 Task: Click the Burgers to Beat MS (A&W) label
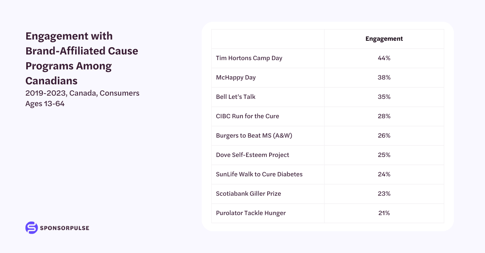point(254,136)
